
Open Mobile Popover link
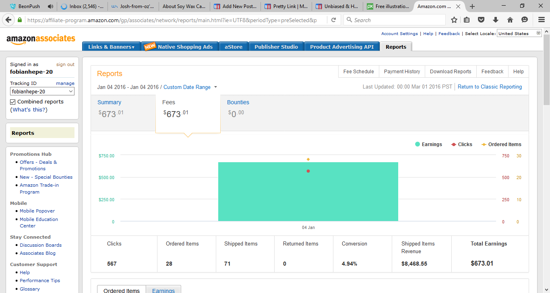pyautogui.click(x=37, y=211)
